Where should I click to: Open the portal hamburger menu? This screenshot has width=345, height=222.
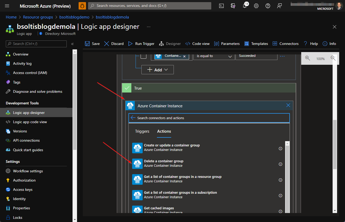click(x=7, y=6)
